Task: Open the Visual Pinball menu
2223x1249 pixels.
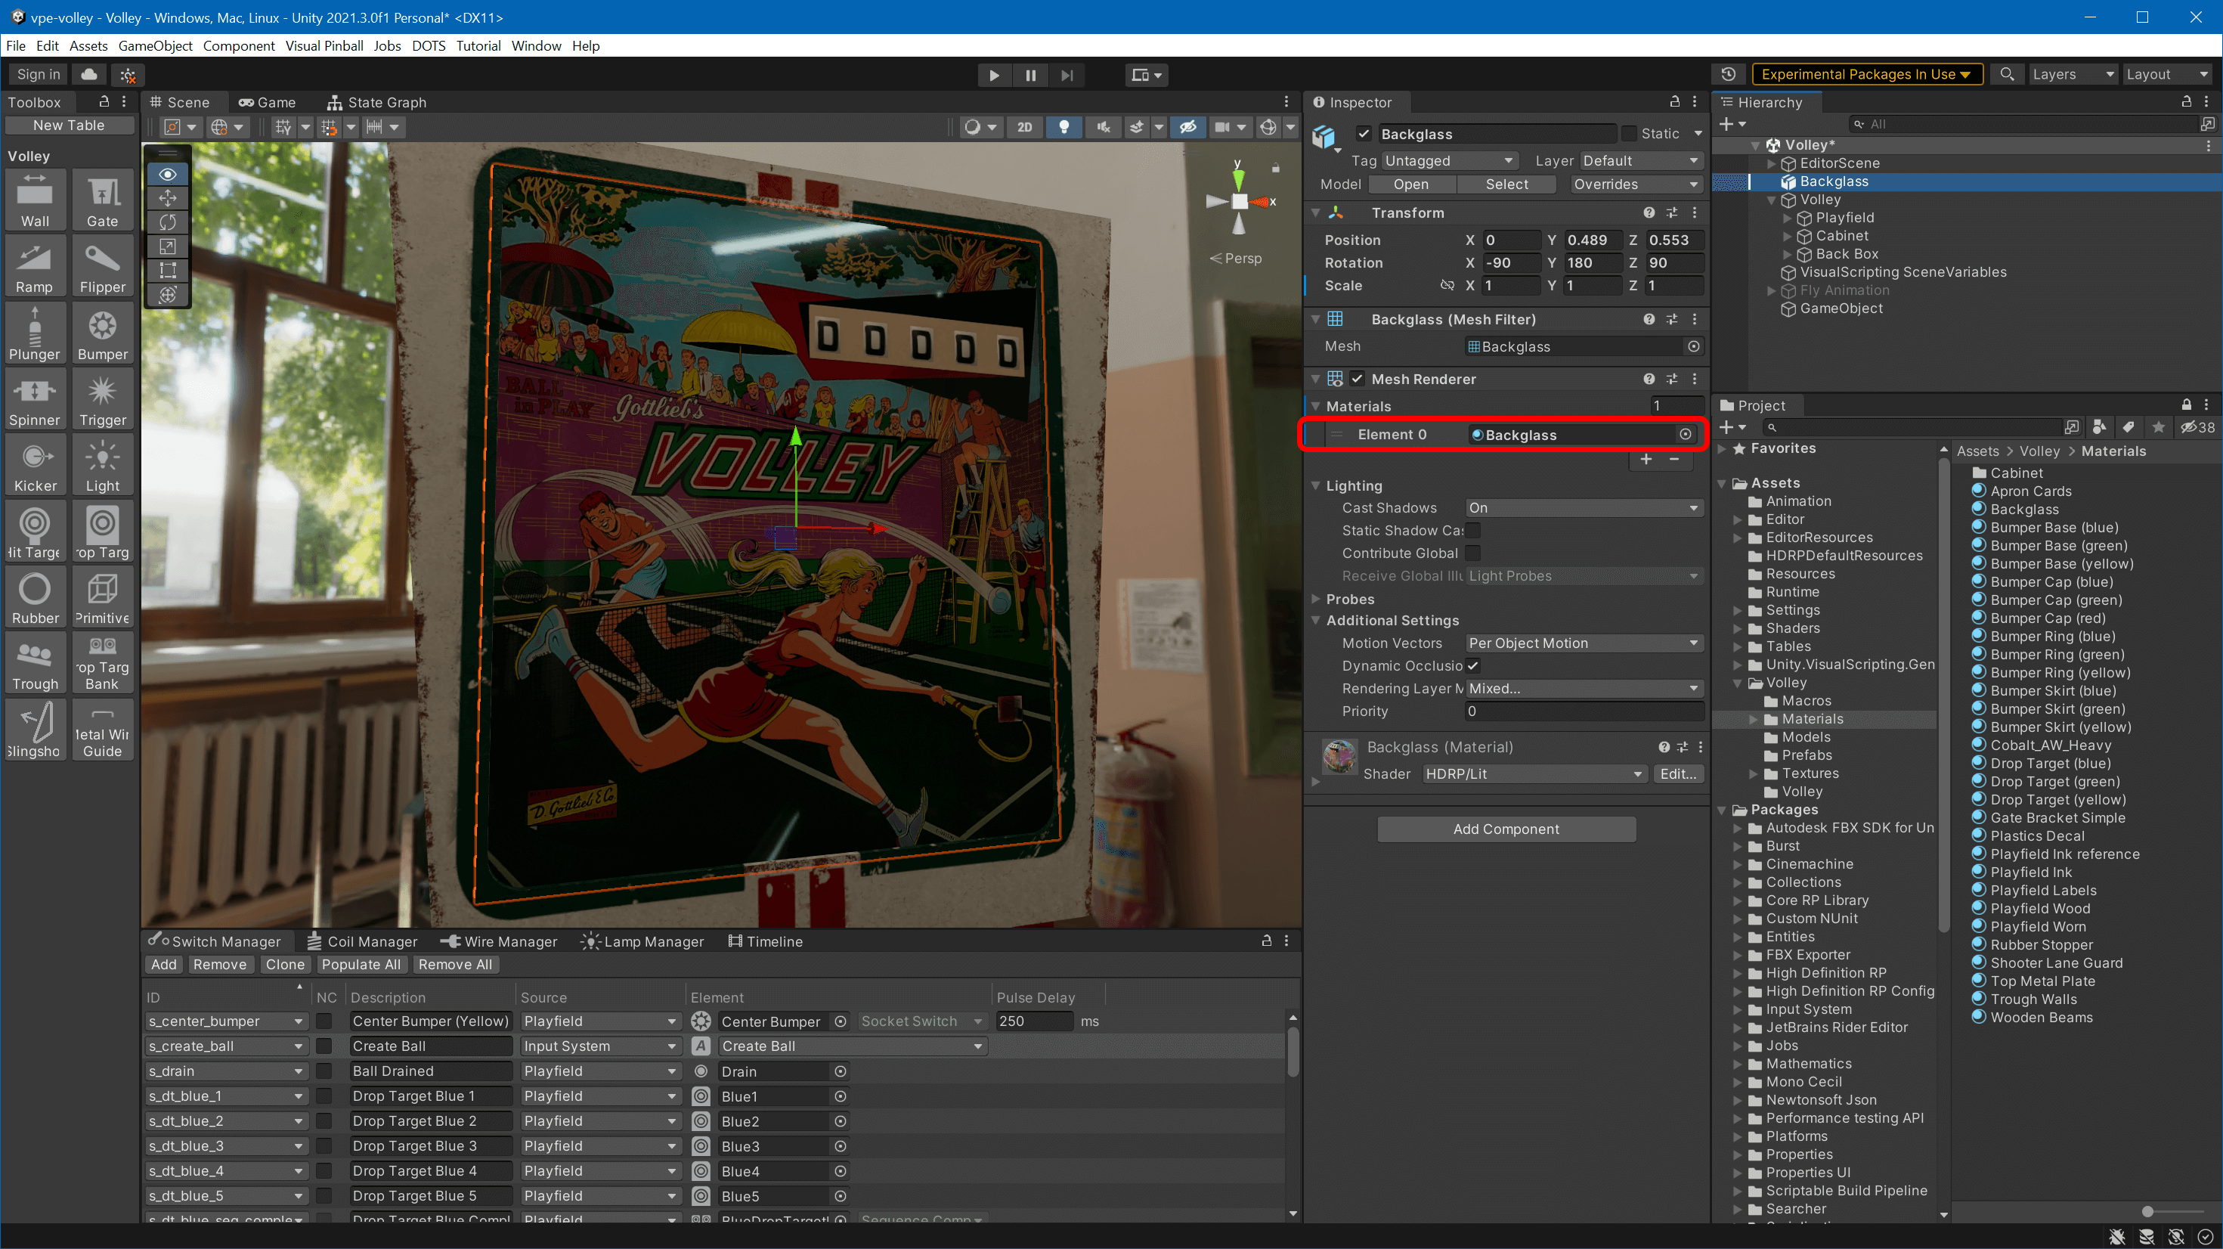Action: pos(324,46)
